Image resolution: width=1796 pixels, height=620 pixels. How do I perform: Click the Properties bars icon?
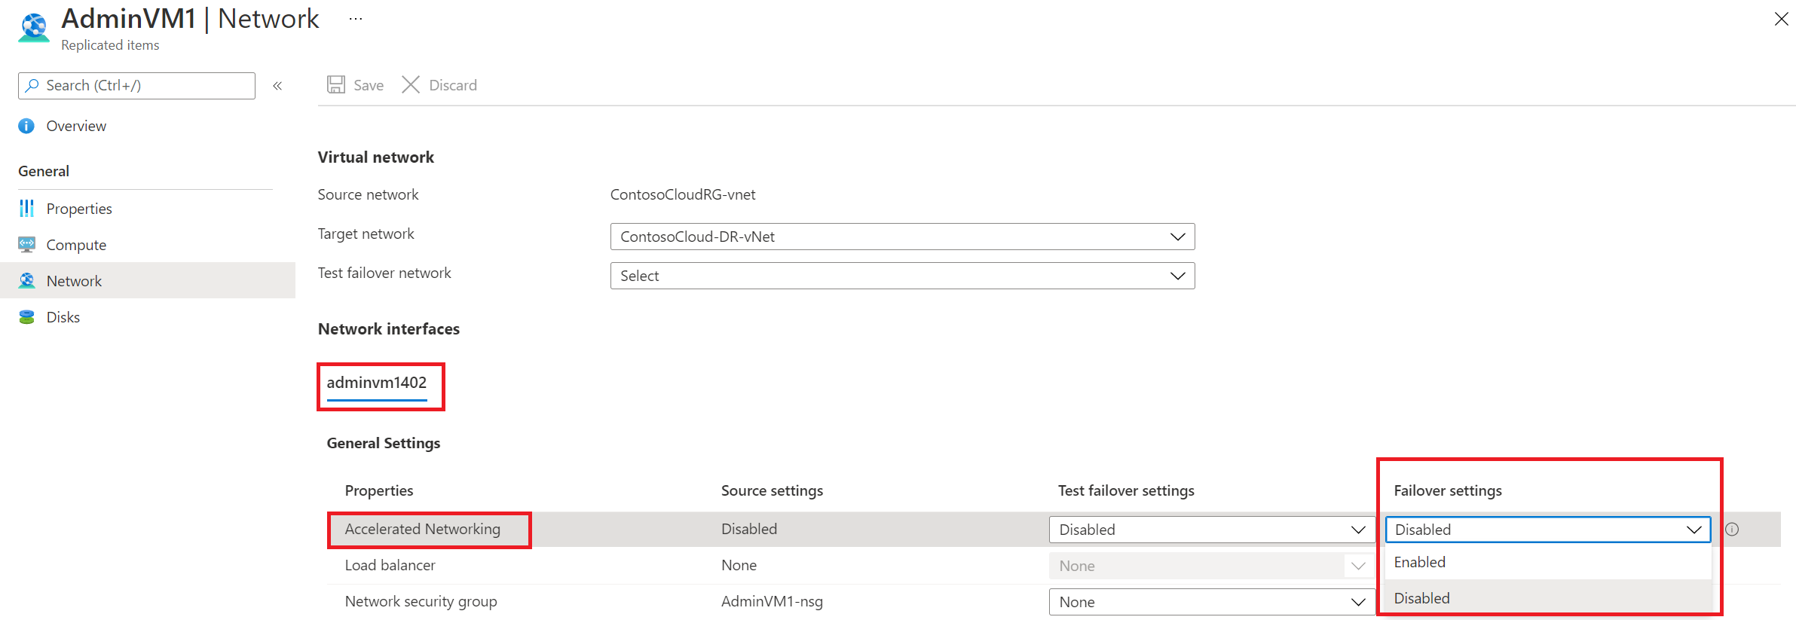[x=26, y=209]
